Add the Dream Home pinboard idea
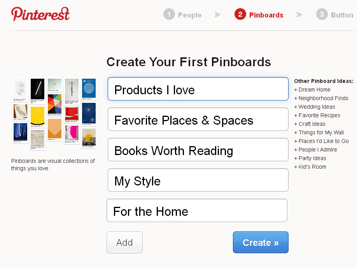Image resolution: width=357 pixels, height=268 pixels. pos(313,90)
